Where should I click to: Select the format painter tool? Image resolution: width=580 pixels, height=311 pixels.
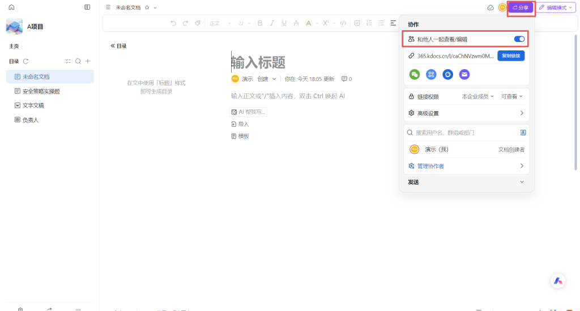[198, 23]
